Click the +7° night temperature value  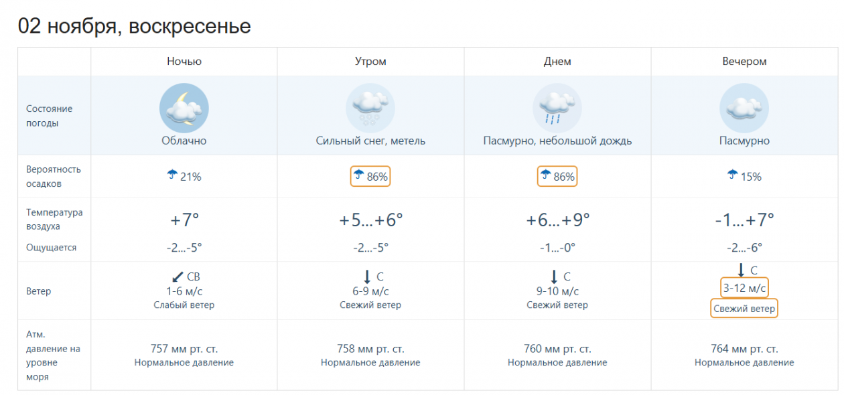coord(184,220)
